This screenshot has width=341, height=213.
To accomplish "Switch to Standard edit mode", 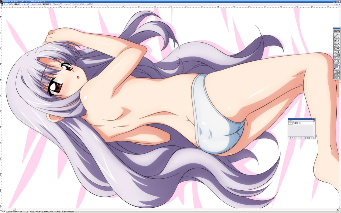I will coord(335,72).
